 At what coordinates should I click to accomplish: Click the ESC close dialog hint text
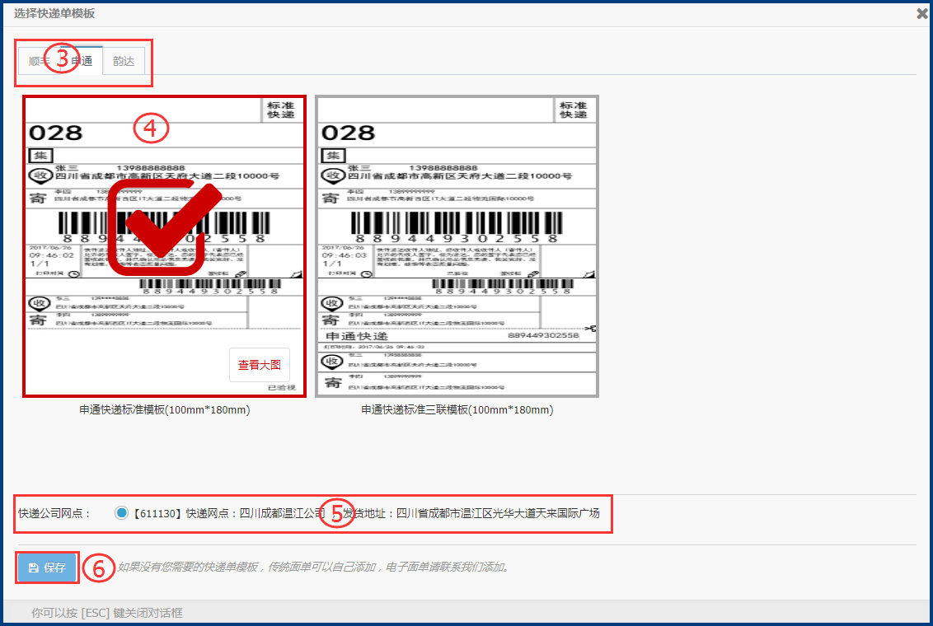tap(107, 612)
